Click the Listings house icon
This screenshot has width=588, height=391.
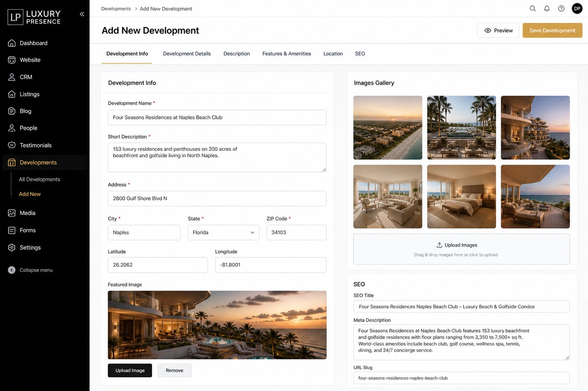(12, 94)
